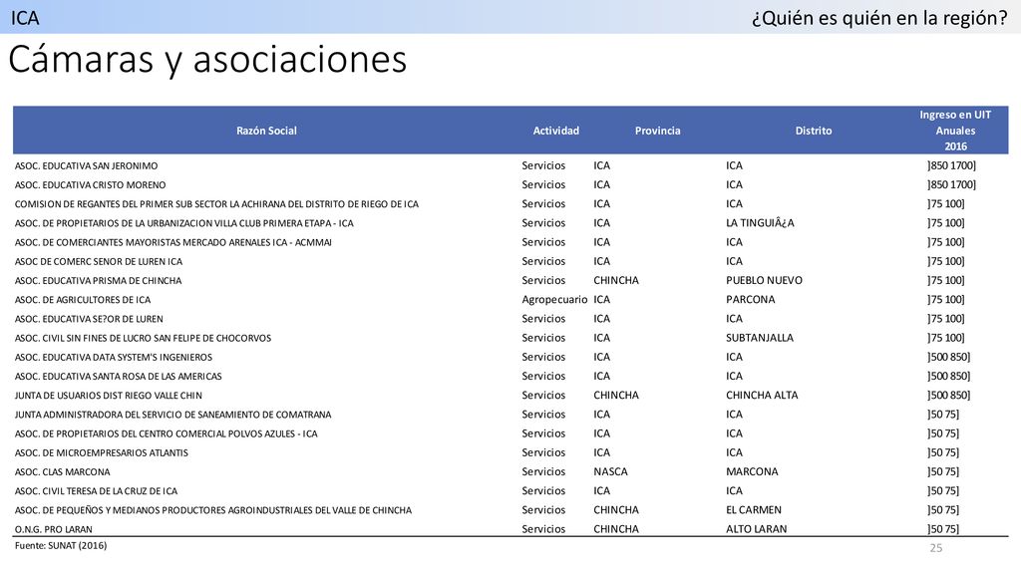Viewport: 1021px width, 574px height.
Task: Click ']75 100]' in AGRICULTORES DE ICA row
Action: 946,300
